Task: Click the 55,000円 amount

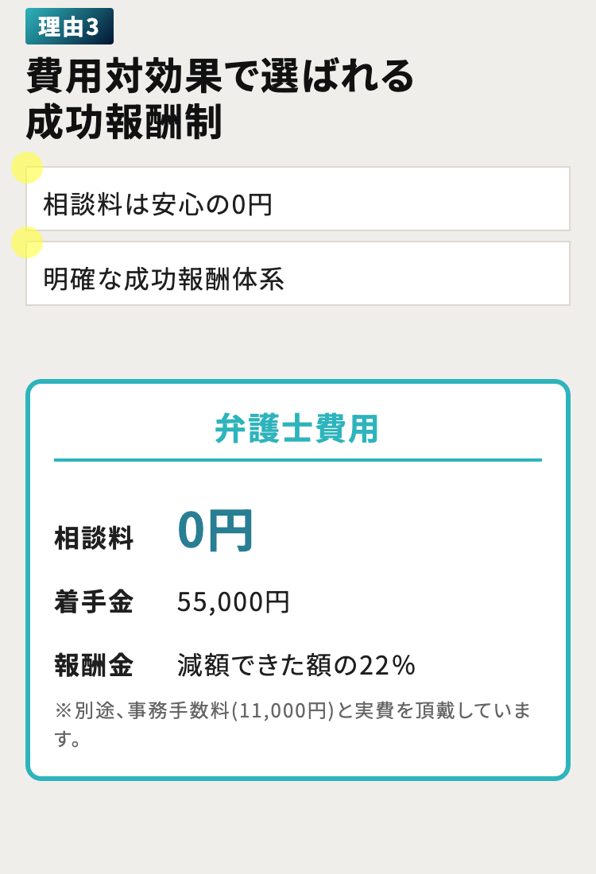Action: (234, 601)
